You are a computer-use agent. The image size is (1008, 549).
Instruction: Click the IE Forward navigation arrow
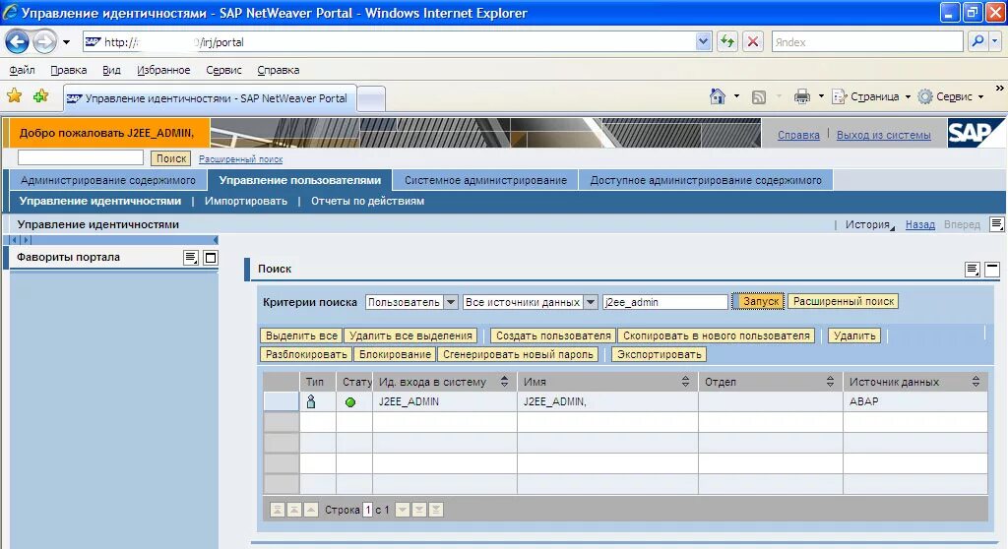coord(44,42)
